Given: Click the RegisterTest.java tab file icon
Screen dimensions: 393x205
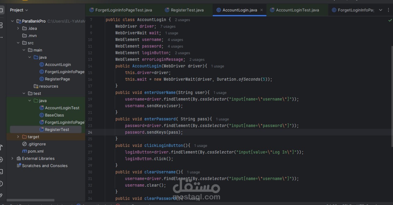Looking at the screenshot, I should click(167, 10).
